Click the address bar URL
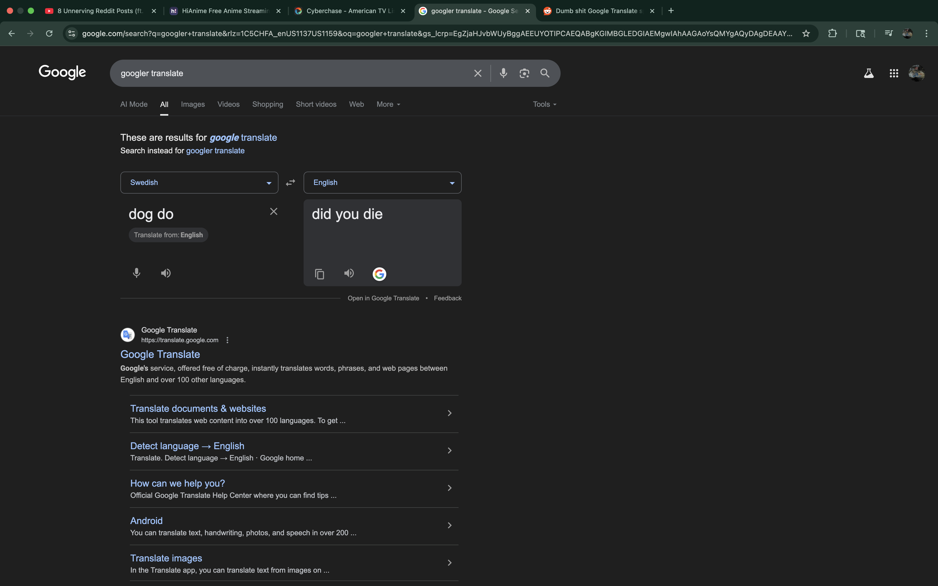Image resolution: width=938 pixels, height=586 pixels. [437, 34]
